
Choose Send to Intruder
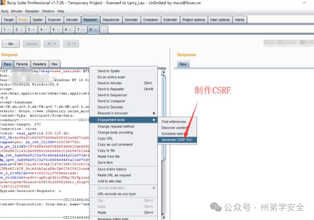[x=123, y=83]
